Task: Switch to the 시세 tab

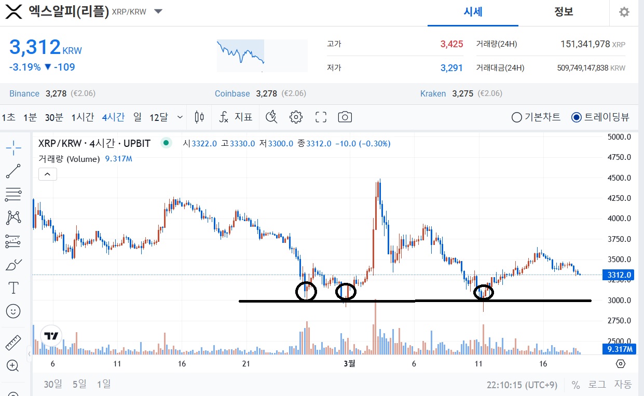Action: pyautogui.click(x=473, y=12)
